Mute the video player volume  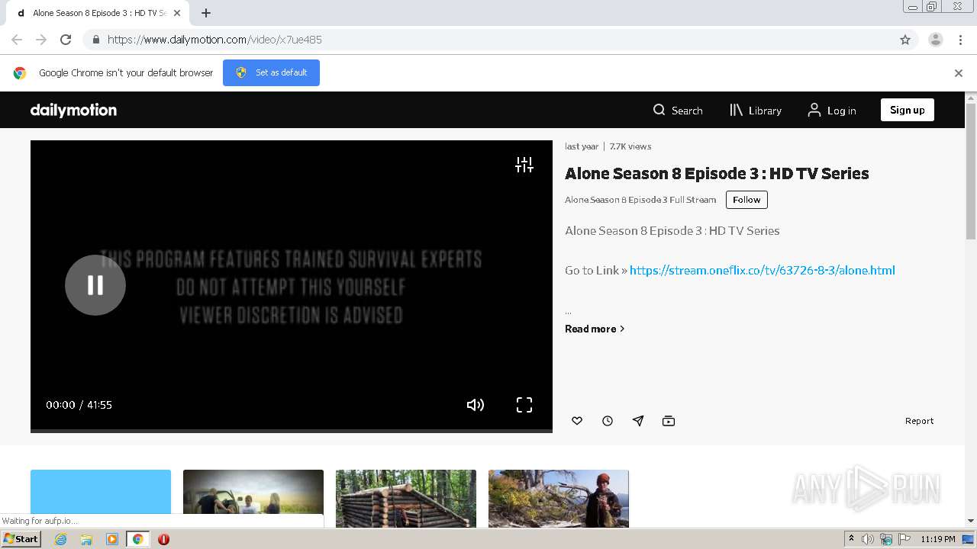point(476,405)
